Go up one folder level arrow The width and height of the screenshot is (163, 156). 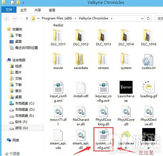click(x=27, y=19)
